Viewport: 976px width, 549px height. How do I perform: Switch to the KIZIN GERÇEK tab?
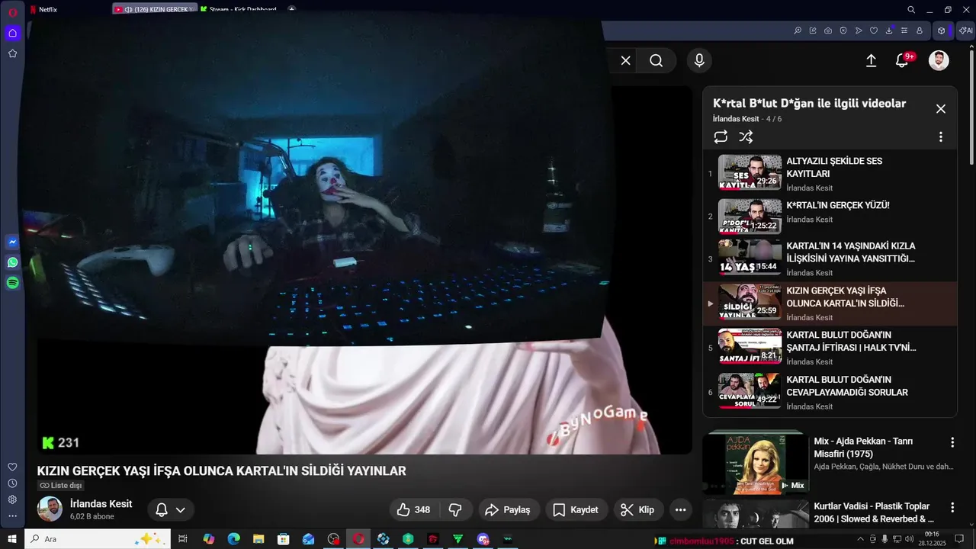[155, 9]
